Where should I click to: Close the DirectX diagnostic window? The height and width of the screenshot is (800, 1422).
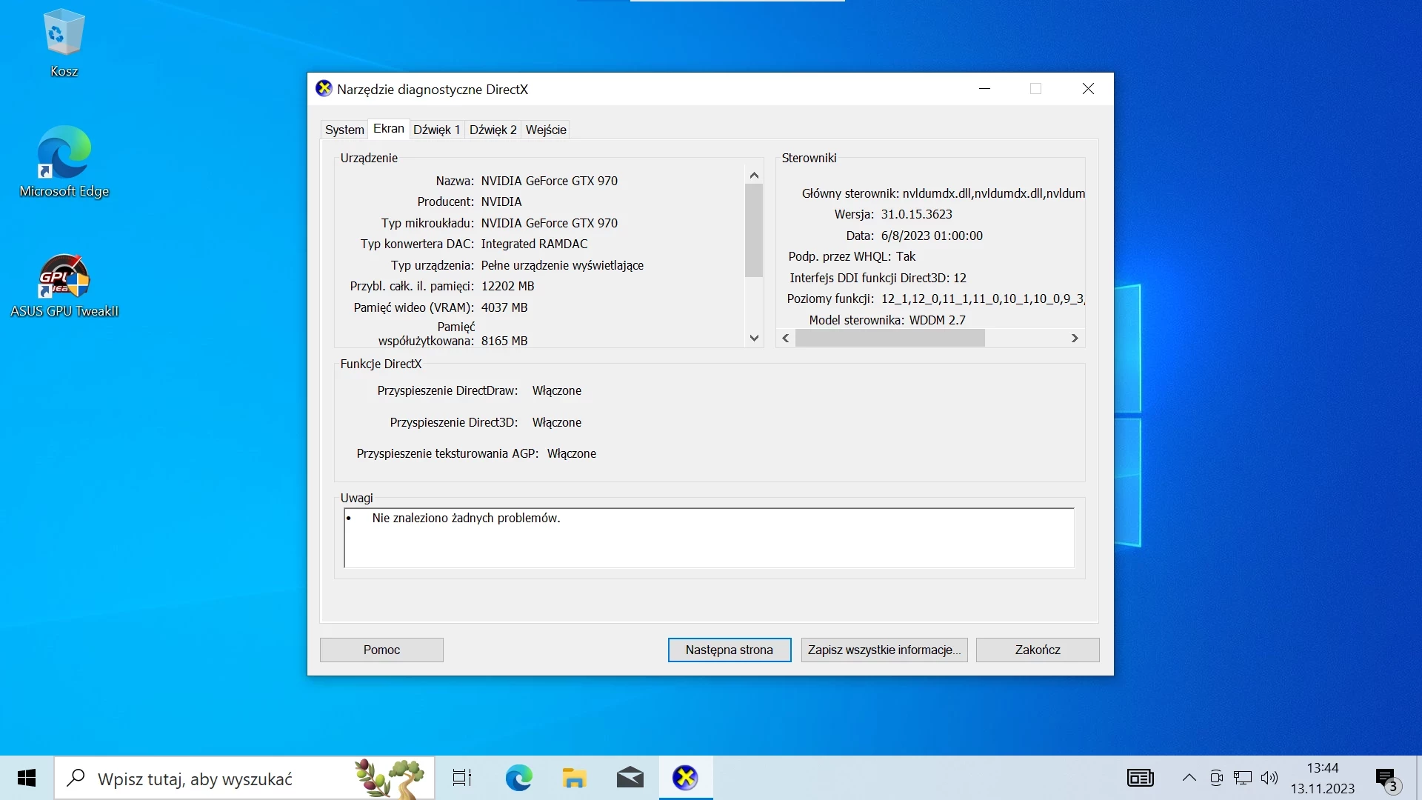click(1088, 89)
